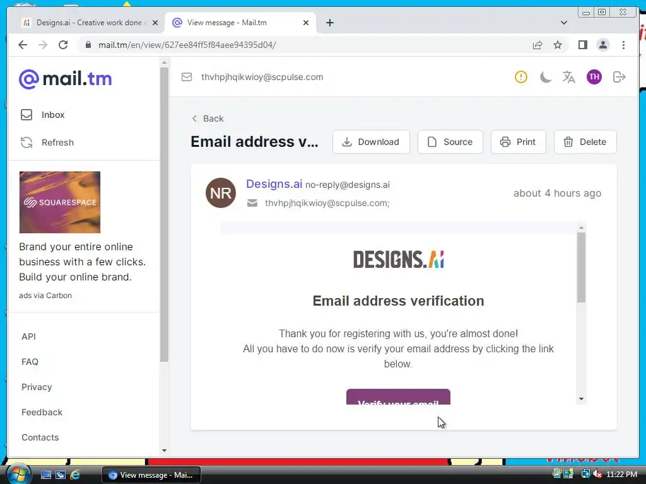This screenshot has width=646, height=484.
Task: Click the email body scrollbar thumb
Action: pos(581,267)
